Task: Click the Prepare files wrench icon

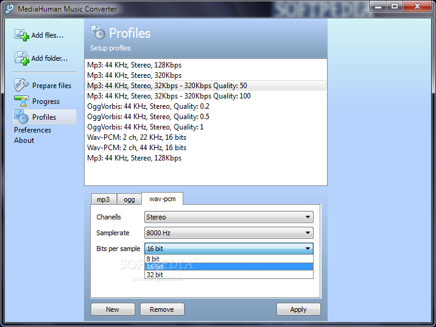Action: [x=21, y=85]
